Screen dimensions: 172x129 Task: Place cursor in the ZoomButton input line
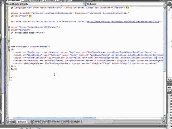pyautogui.click(x=89, y=55)
